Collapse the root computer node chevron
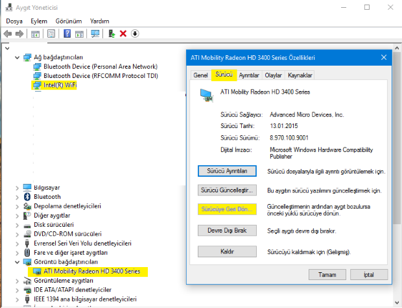This screenshot has height=308, width=402. pos(7,48)
